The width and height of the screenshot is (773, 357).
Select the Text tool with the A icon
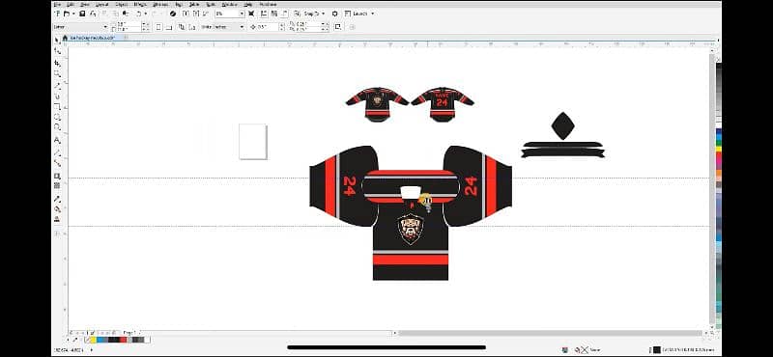tap(57, 140)
